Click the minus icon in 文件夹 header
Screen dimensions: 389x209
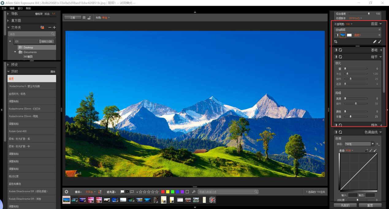(x=50, y=28)
